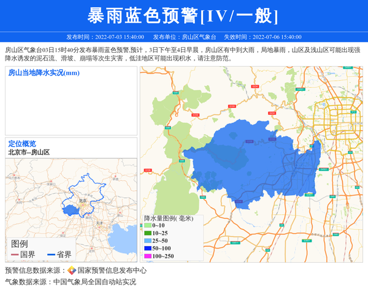Click the 10~25 dark green legend swatch
Image resolution: width=368 pixels, height=289 pixels.
point(147,233)
